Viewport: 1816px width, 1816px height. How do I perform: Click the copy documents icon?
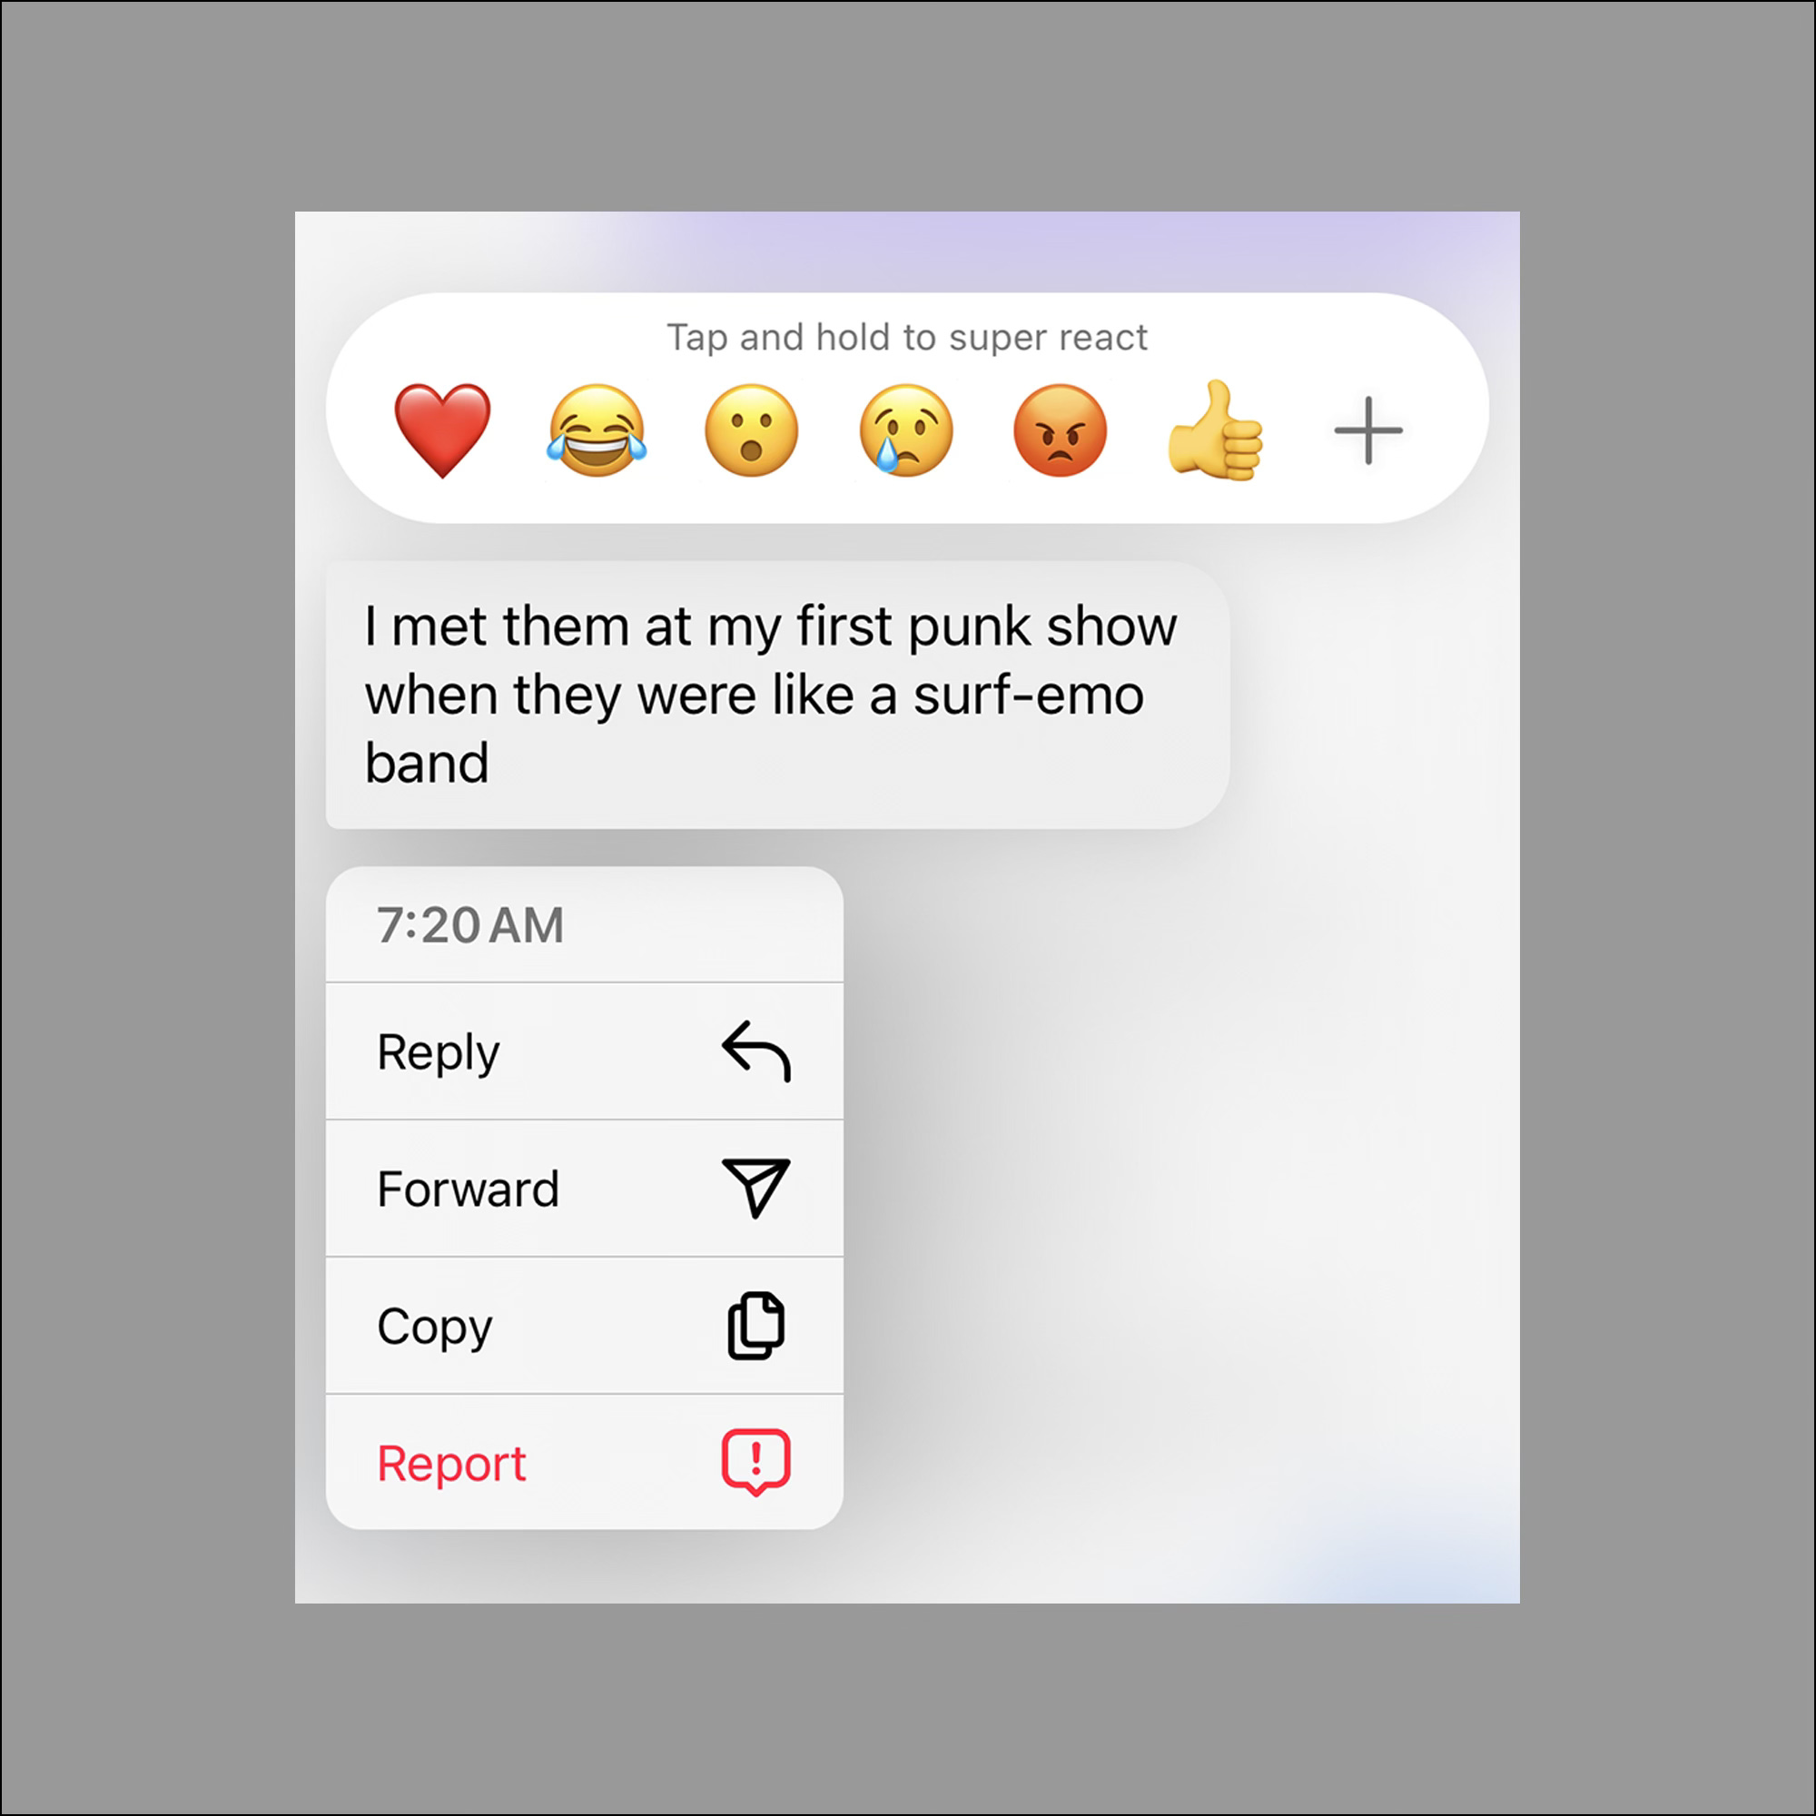pos(756,1326)
